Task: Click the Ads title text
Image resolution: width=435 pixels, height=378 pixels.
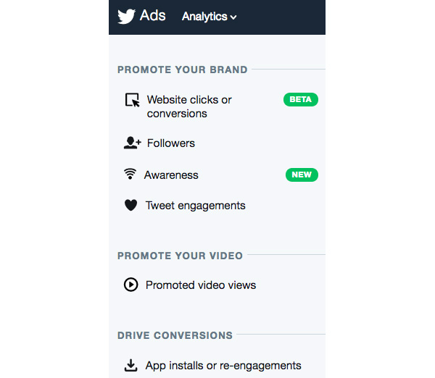Action: point(153,16)
